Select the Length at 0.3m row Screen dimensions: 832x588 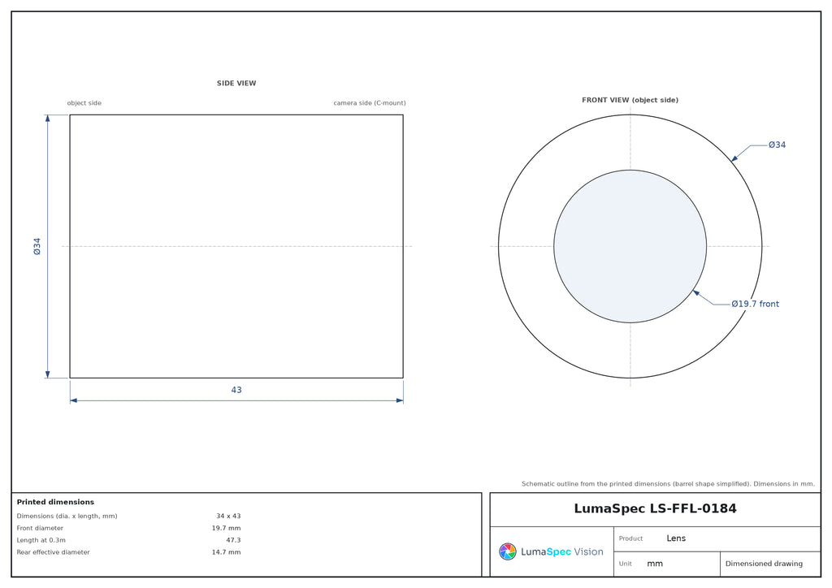128,540
